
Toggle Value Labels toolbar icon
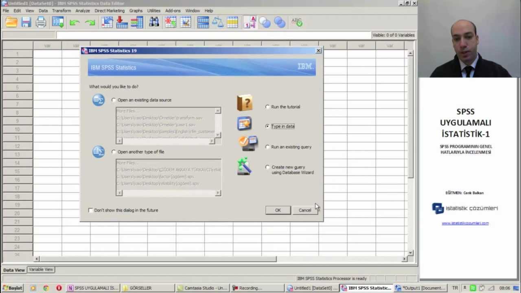coord(250,22)
